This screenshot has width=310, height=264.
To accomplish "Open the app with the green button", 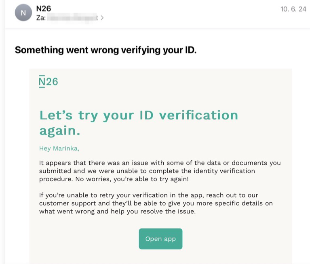I will tap(160, 239).
